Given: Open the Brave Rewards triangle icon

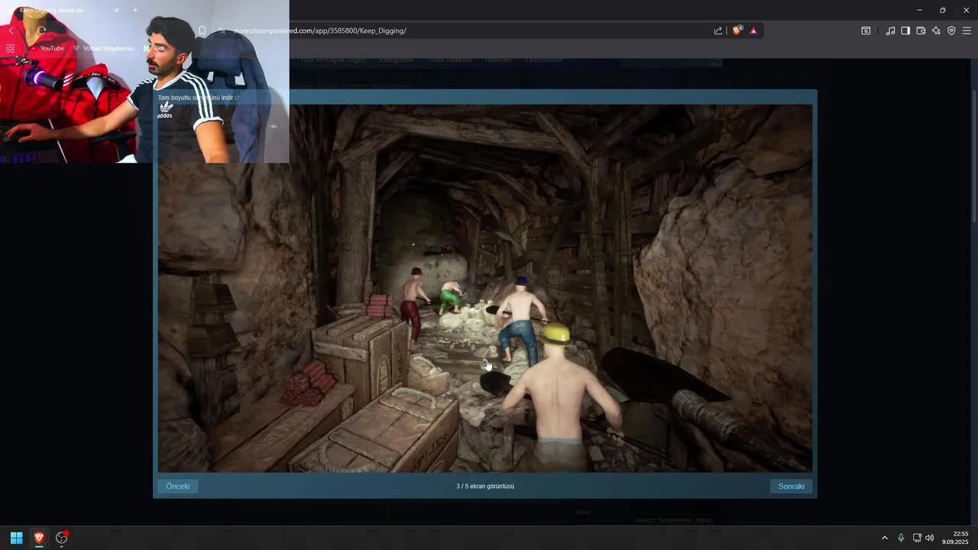Looking at the screenshot, I should click(753, 31).
